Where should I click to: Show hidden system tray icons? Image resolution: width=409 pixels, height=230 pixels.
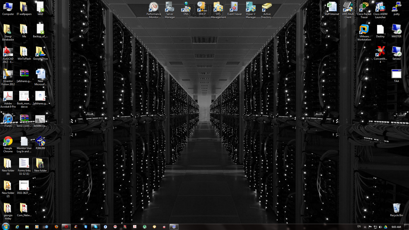tap(365, 227)
